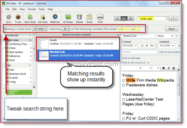Switch to list view layout

[117, 19]
